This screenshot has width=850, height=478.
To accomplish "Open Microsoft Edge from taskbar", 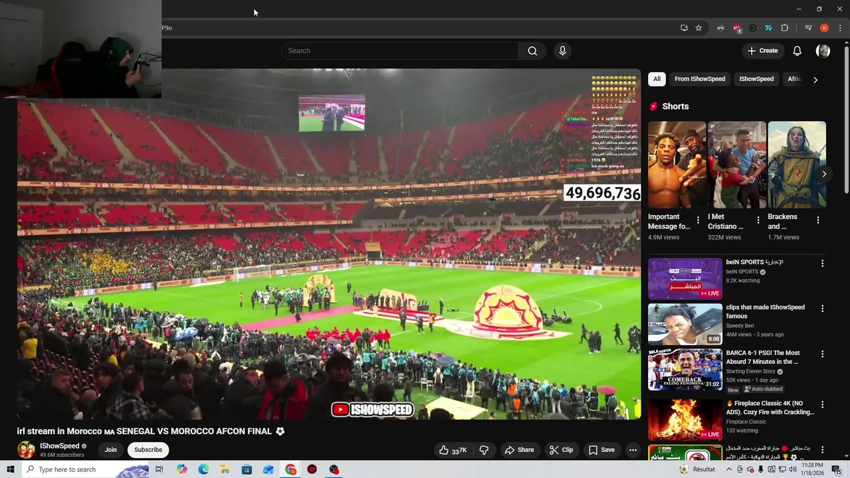I will pyautogui.click(x=203, y=469).
